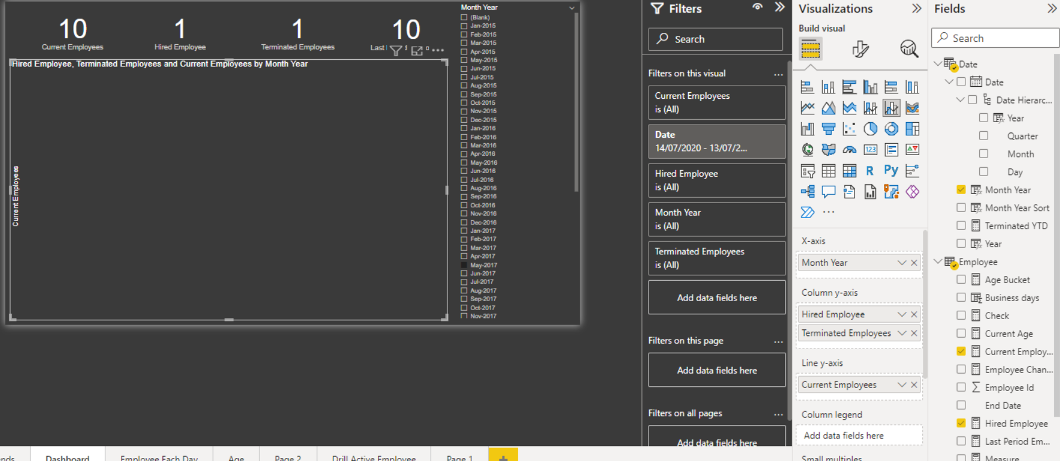Select the KPI visual icon
Image resolution: width=1060 pixels, height=461 pixels.
click(x=912, y=150)
